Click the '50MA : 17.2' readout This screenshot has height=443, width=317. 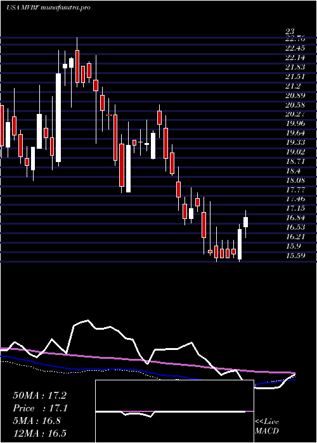click(x=39, y=396)
